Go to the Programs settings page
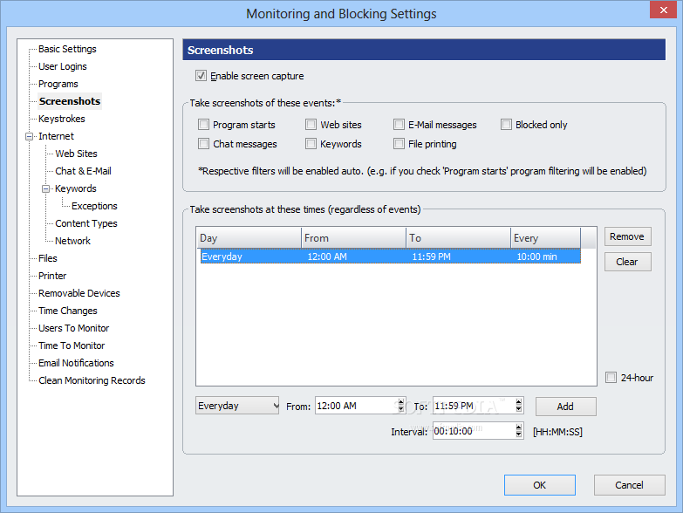Image resolution: width=683 pixels, height=513 pixels. pyautogui.click(x=58, y=84)
